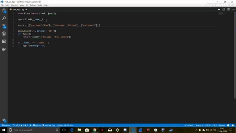Open the Windows Start menu
This screenshot has width=236, height=133.
pyautogui.click(x=4, y=130)
